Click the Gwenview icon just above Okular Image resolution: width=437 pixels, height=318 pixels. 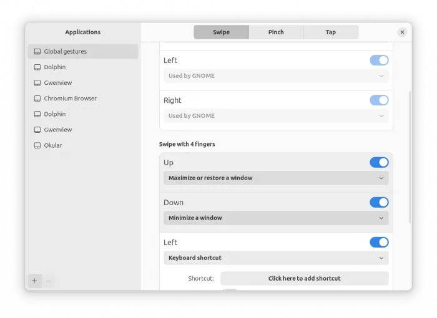click(x=37, y=130)
